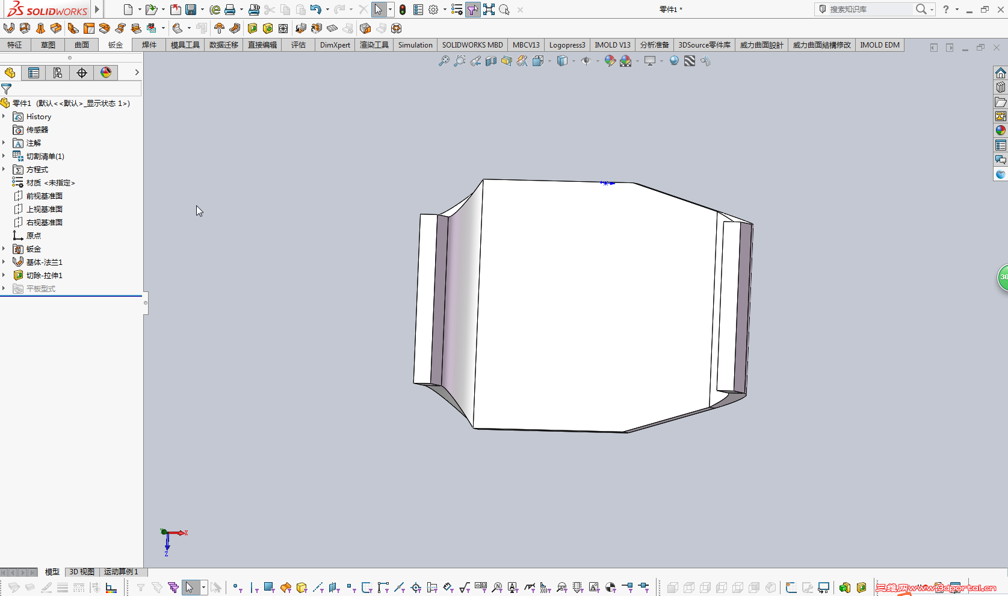Click the Zoom to Fit magnifier in view toolbar
Screen dimensions: 1008x596
pos(444,61)
